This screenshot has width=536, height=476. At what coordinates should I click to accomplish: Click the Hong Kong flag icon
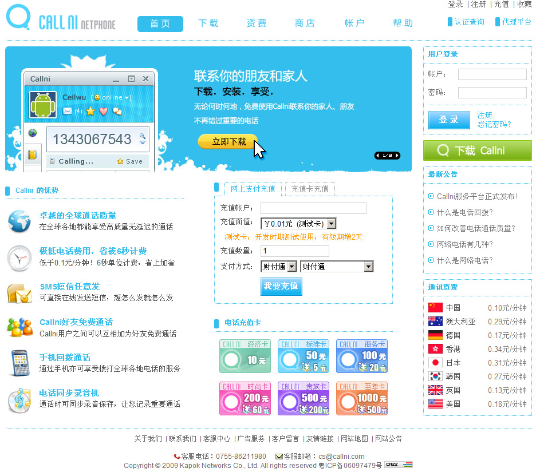coord(435,348)
